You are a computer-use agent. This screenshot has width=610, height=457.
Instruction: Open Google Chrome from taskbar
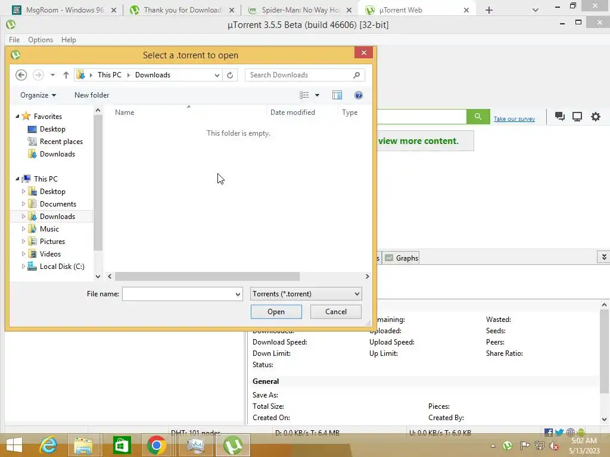[x=157, y=445]
